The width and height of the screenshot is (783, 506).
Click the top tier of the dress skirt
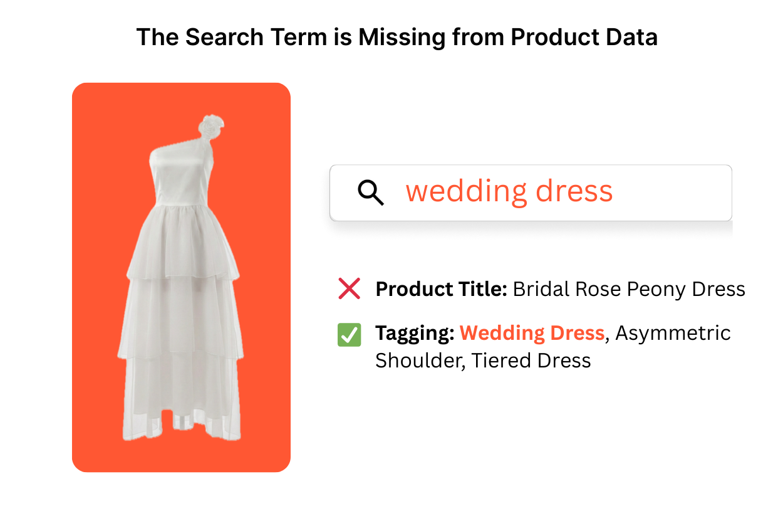(183, 245)
